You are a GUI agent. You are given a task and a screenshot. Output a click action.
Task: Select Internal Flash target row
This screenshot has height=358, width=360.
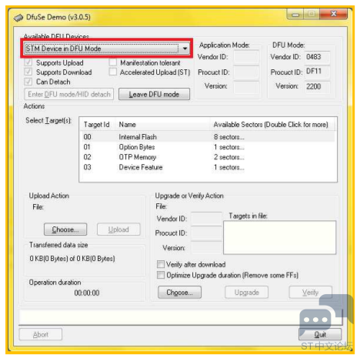pos(208,137)
